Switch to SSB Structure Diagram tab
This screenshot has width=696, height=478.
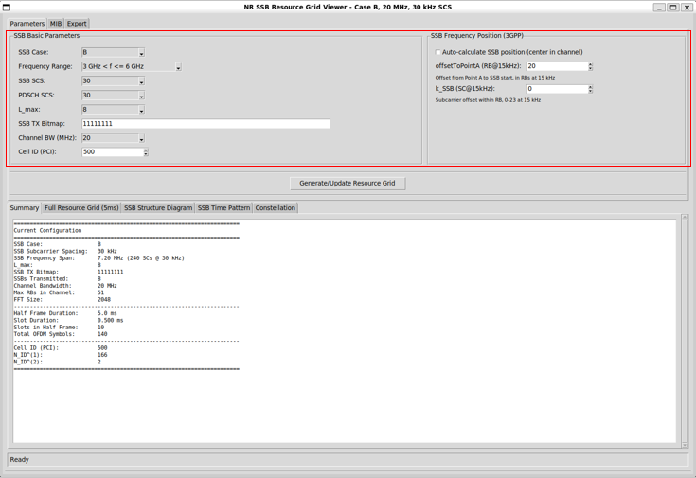tap(158, 207)
